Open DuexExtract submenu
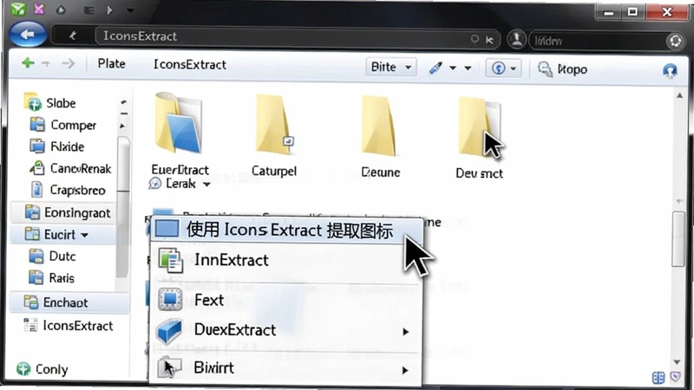This screenshot has width=694, height=390. [x=285, y=330]
